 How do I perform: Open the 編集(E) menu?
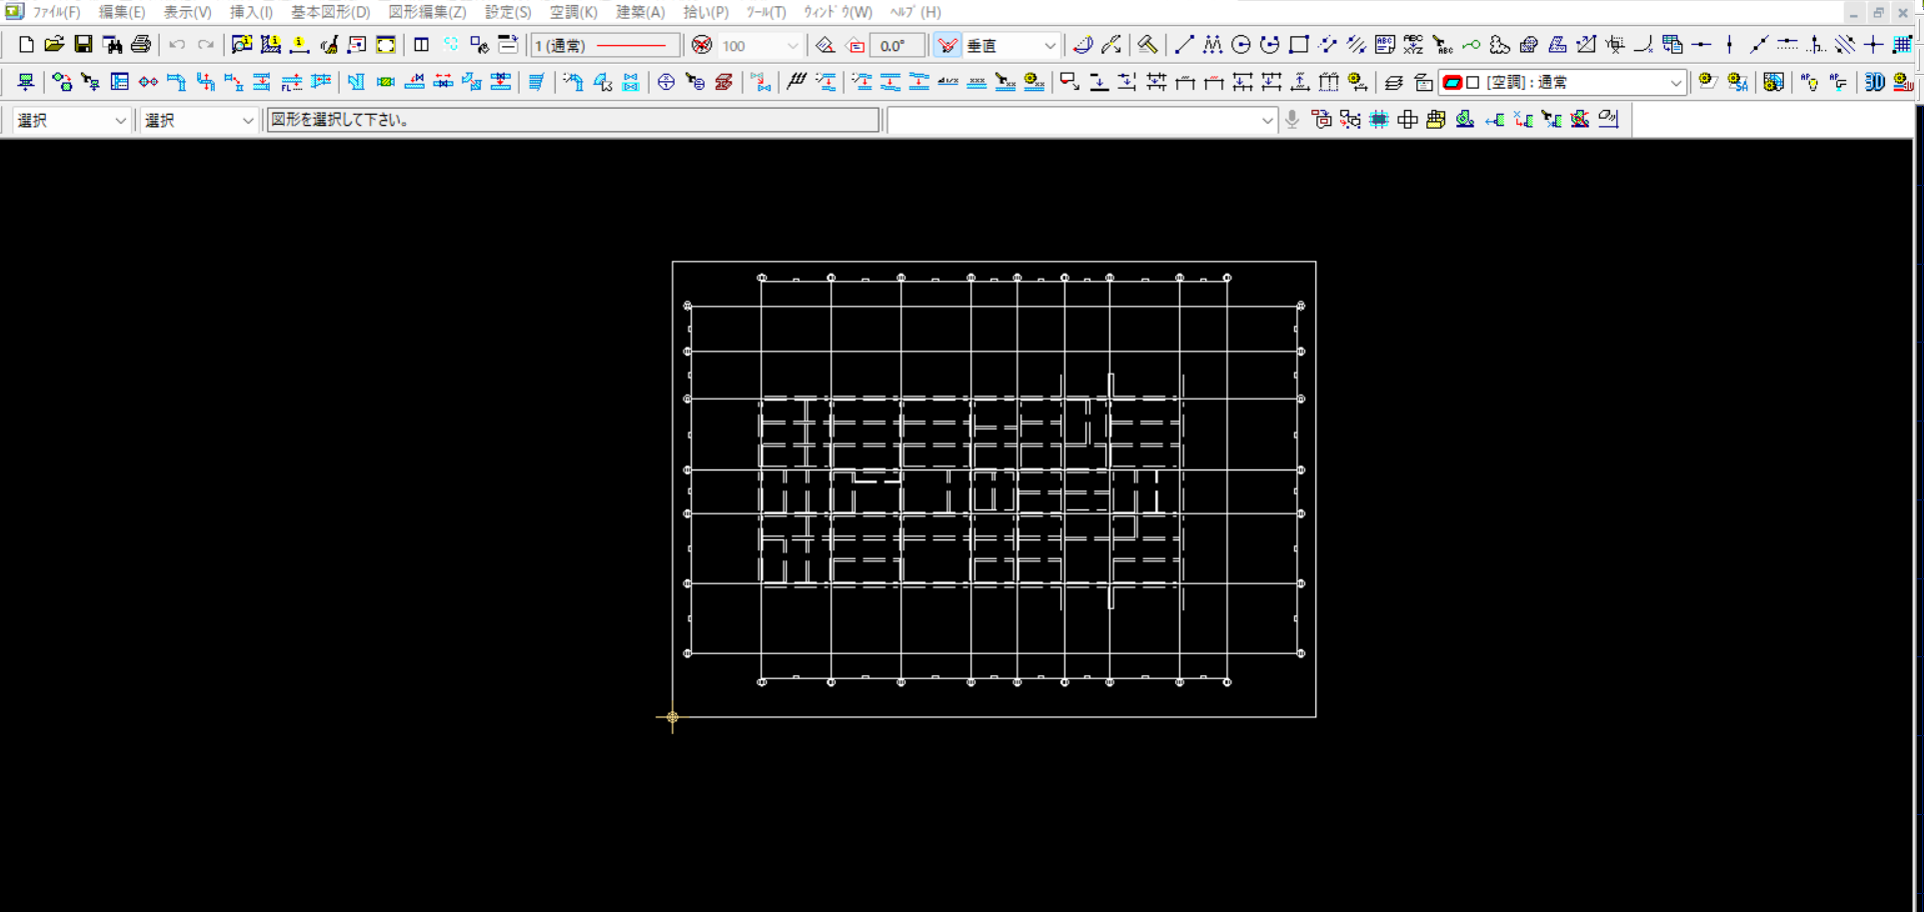[x=122, y=12]
